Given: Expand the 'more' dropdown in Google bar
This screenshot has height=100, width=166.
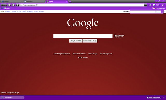Looking at the screenshot, I should 42,11.
